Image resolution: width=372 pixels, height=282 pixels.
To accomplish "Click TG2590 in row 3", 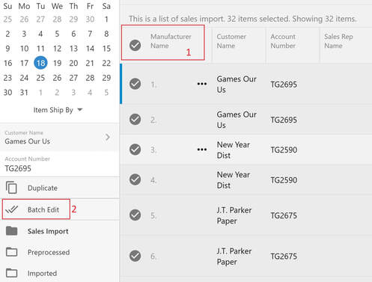I will pyautogui.click(x=284, y=150).
